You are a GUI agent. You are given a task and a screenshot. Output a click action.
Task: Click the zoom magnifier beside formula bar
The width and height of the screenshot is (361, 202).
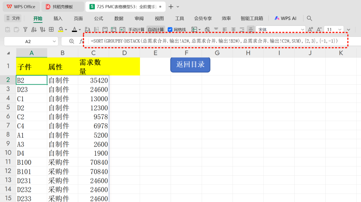tap(72, 41)
